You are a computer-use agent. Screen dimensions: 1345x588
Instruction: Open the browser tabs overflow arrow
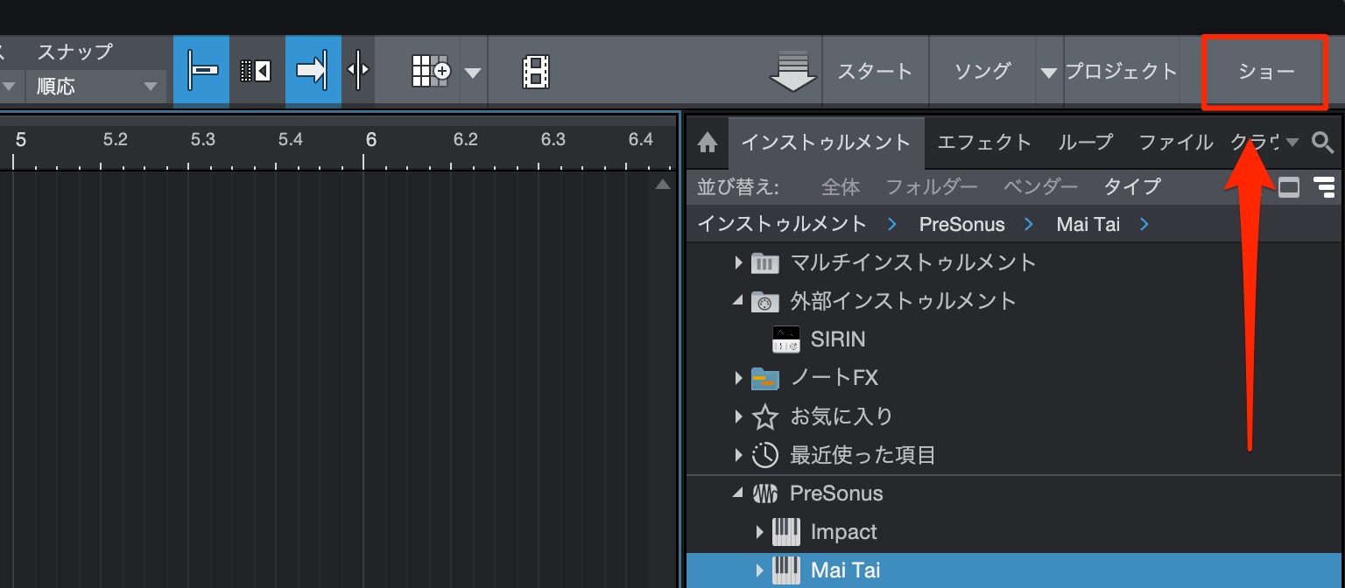(1292, 143)
